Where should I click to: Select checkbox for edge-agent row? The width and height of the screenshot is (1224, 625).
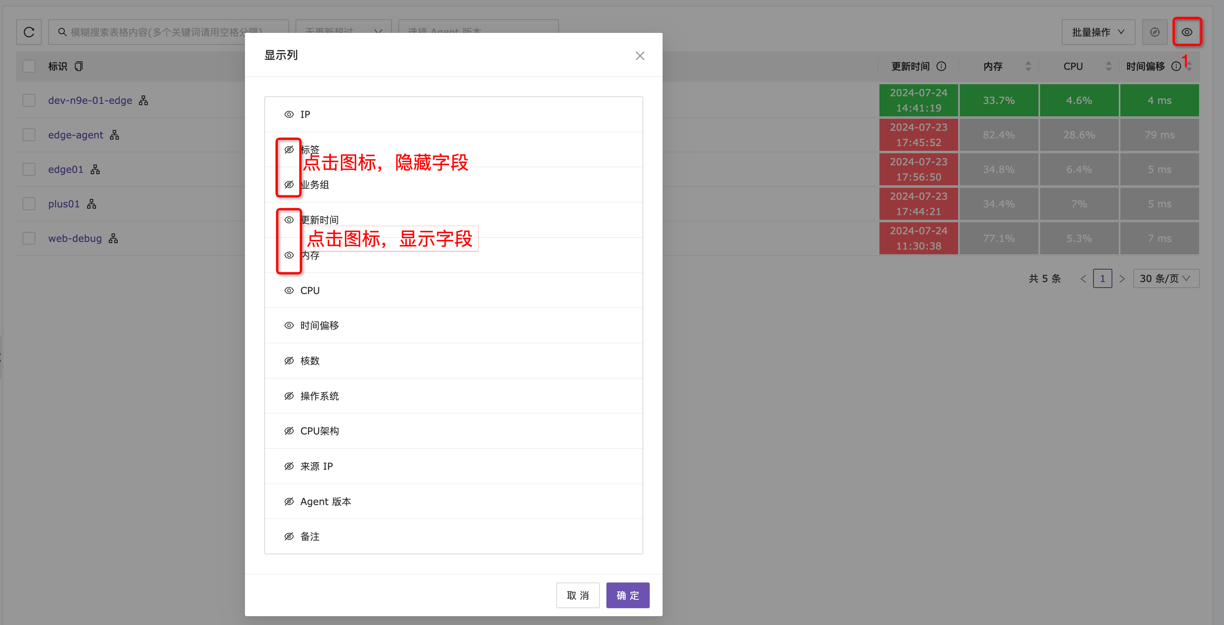(29, 135)
